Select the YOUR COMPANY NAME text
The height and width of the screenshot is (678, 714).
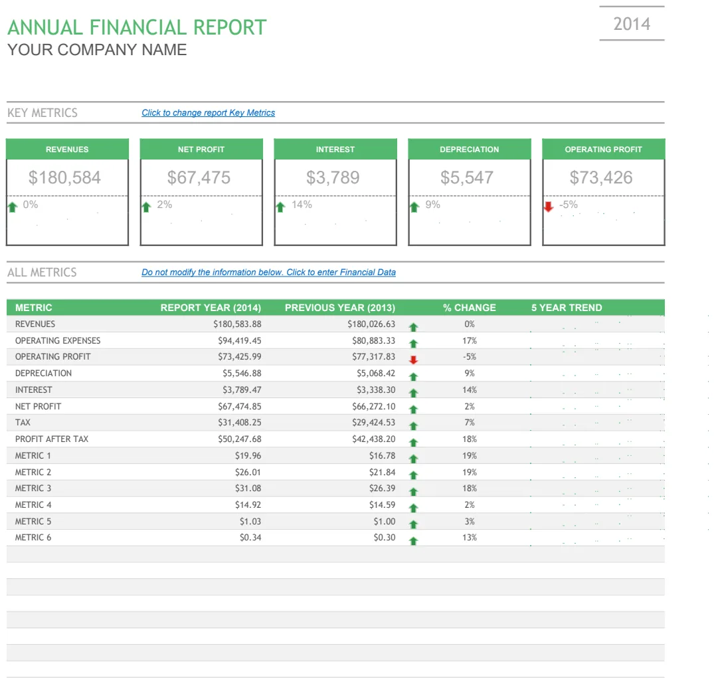pos(97,50)
